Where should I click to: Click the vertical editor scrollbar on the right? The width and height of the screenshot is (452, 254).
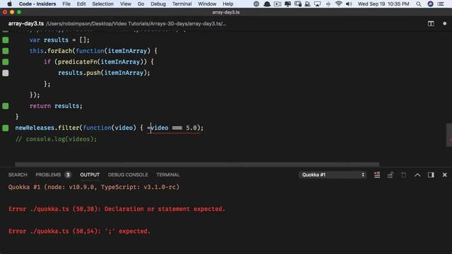449,135
